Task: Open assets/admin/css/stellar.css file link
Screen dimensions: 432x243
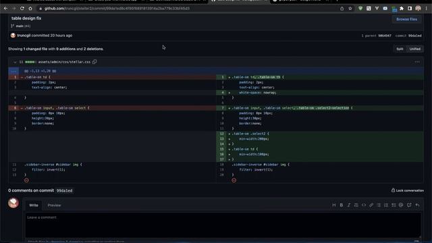Action: point(64,62)
